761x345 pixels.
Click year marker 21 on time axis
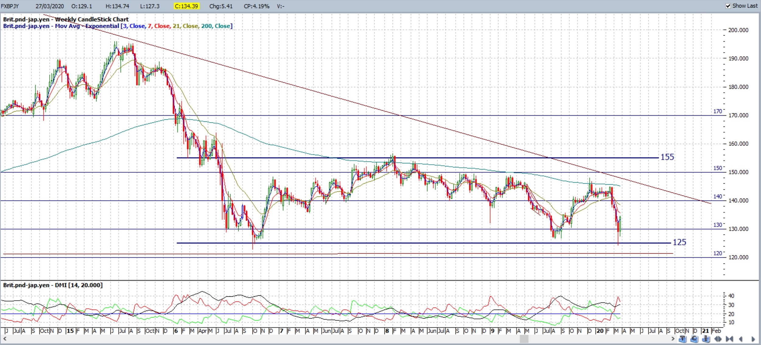coord(706,331)
